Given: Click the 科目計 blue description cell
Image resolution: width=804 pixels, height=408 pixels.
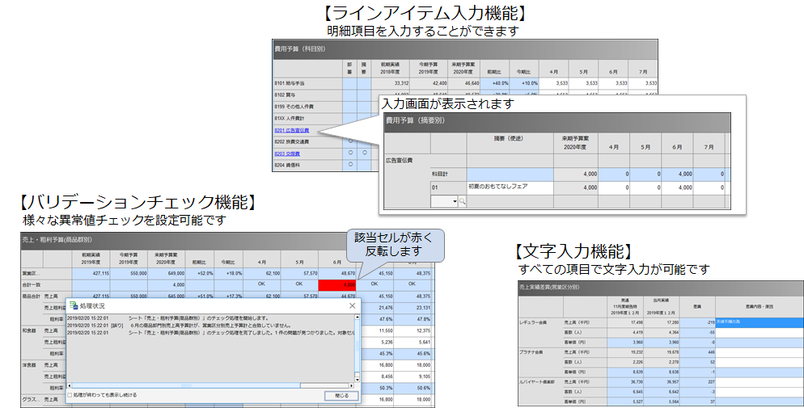Looking at the screenshot, I should point(510,174).
